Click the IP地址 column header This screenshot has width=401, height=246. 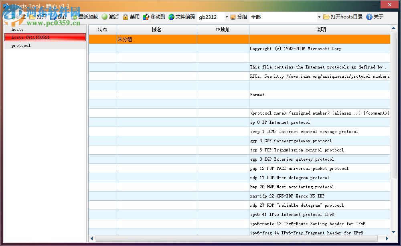223,30
